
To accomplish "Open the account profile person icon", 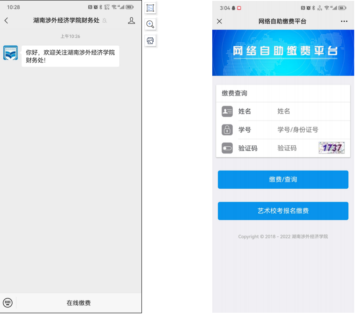I will click(x=131, y=21).
